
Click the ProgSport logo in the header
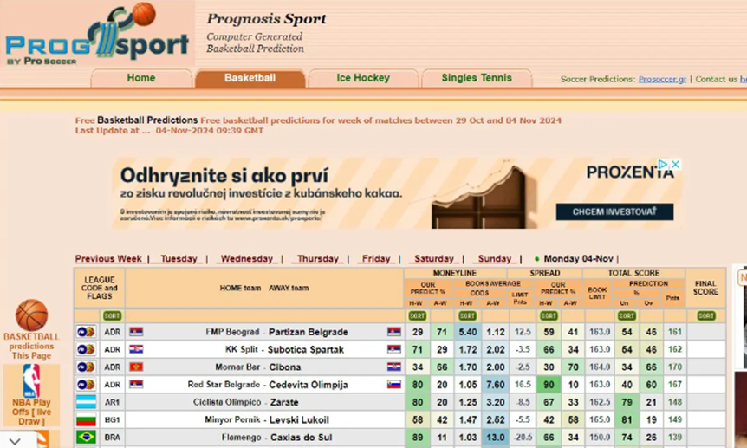coord(95,36)
